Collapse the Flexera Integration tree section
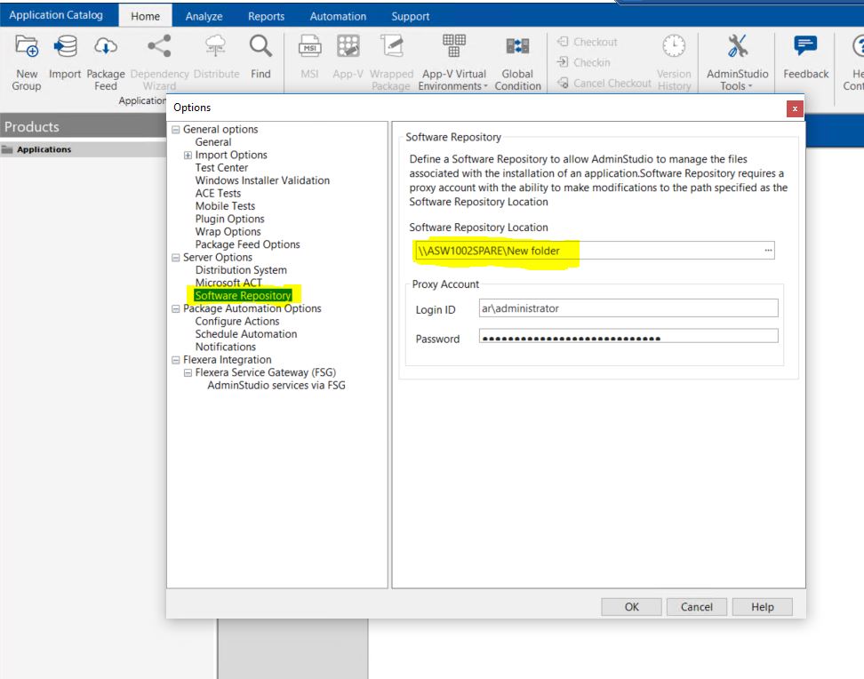 [177, 360]
